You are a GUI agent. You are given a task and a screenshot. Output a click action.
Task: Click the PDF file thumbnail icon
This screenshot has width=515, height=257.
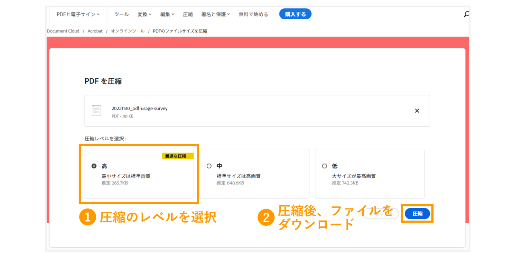pos(96,111)
